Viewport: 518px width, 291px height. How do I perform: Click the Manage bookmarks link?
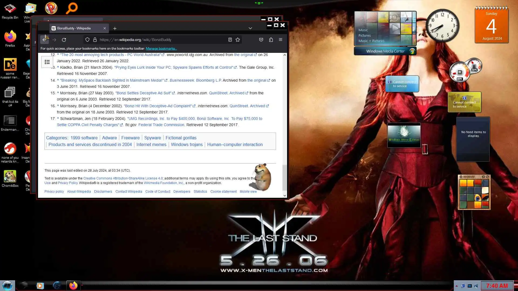pyautogui.click(x=161, y=48)
